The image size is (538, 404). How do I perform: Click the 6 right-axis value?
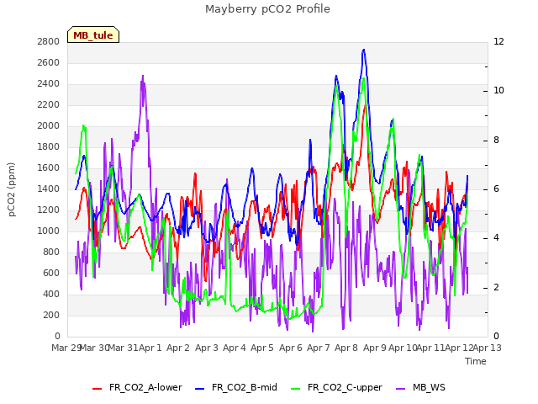(x=496, y=189)
